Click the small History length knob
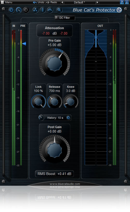The image size is (130, 212). coord(41,118)
